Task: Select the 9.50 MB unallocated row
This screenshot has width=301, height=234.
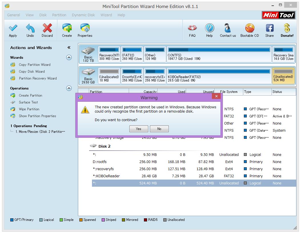Action: tap(194, 155)
